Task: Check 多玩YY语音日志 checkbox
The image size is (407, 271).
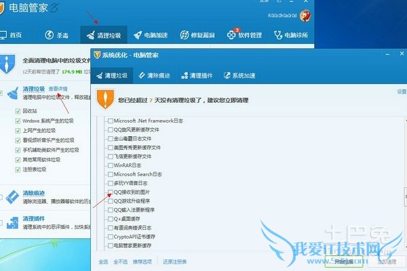Action: pos(111,183)
